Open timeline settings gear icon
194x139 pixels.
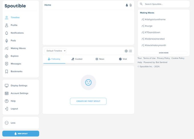click(x=126, y=51)
